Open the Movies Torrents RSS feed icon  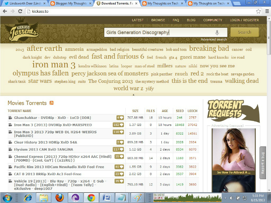(51, 103)
